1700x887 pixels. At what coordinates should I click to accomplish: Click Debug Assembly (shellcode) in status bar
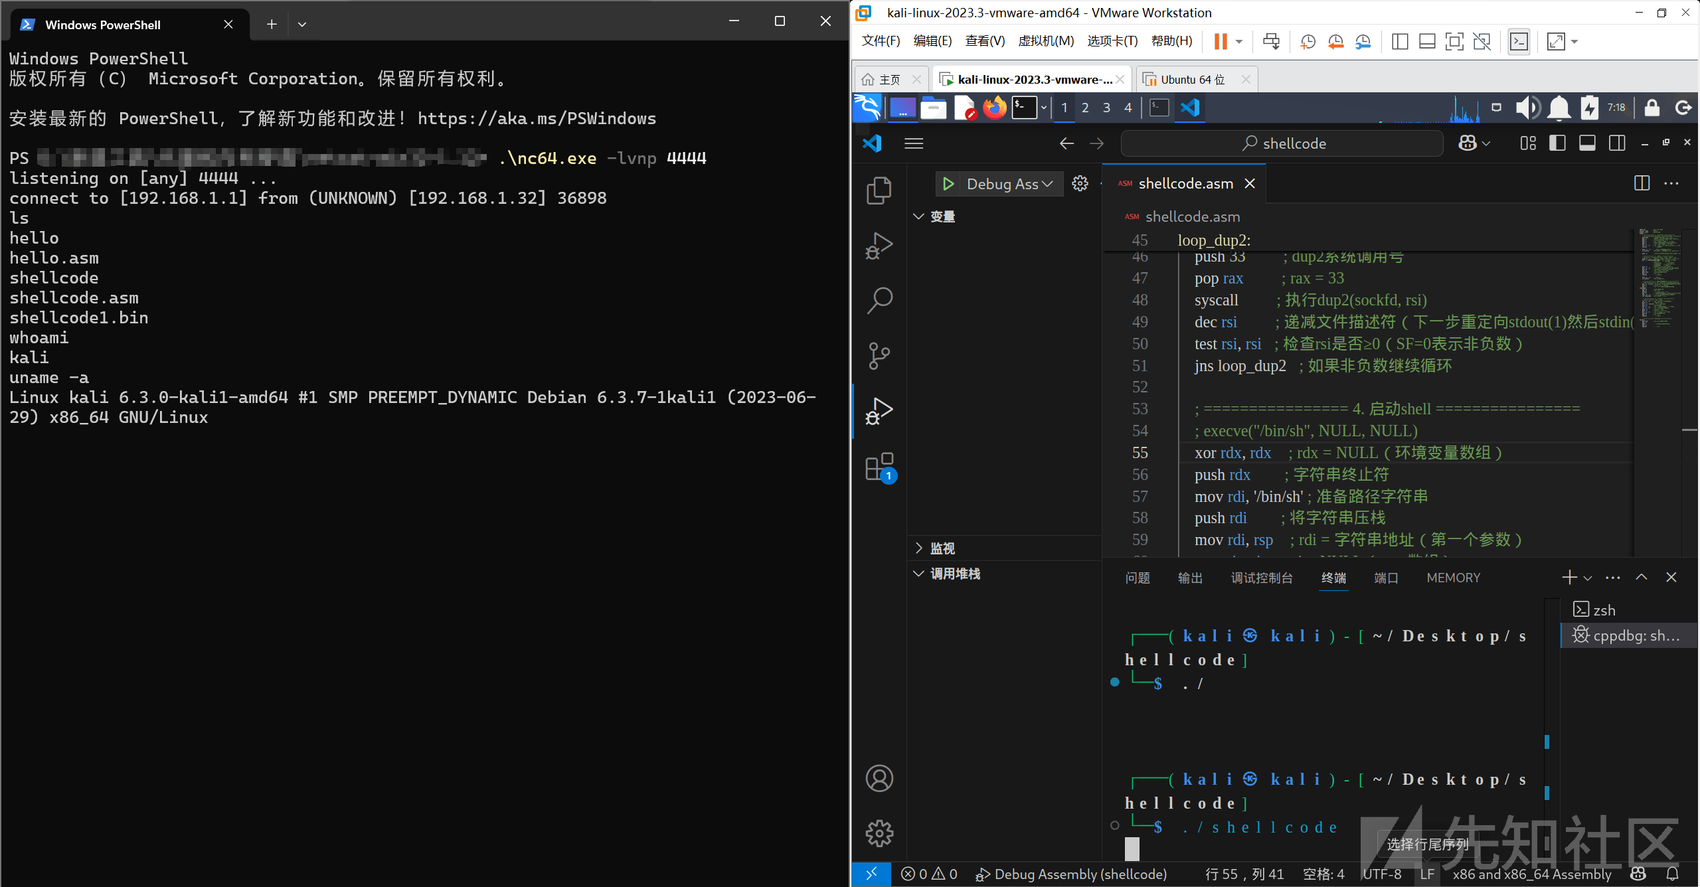(x=1070, y=874)
